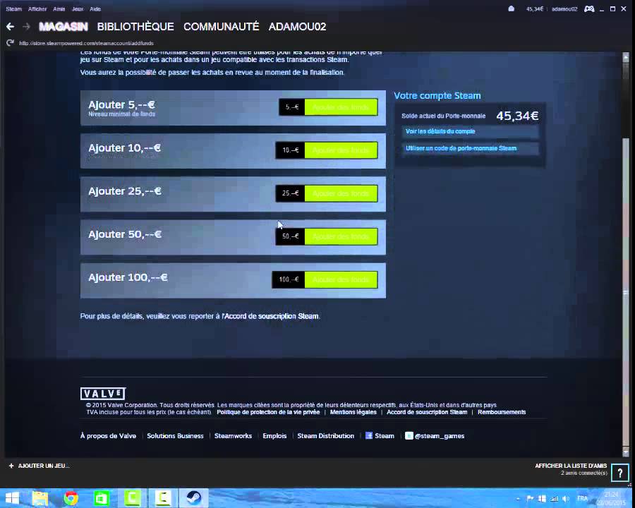Click 'AJOUTER UN JEU...' at bottom left
The image size is (635, 508).
tap(40, 466)
